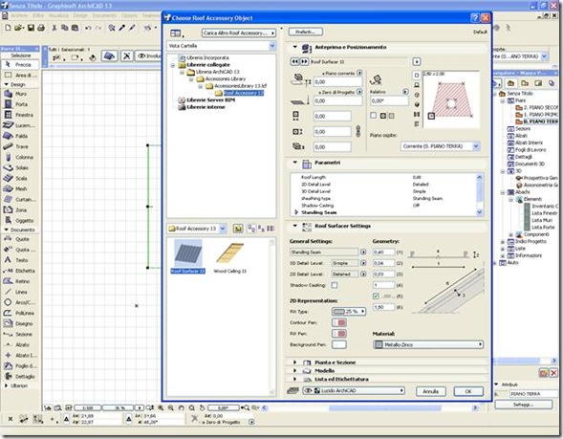Toggle the eye icon in Lucido ArchiCAD layer
The image size is (563, 439).
pyautogui.click(x=308, y=390)
